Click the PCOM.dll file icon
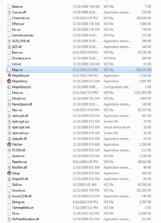161x223 pixels. click(9, 150)
